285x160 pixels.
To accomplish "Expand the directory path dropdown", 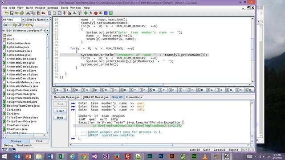I will coord(48,31).
